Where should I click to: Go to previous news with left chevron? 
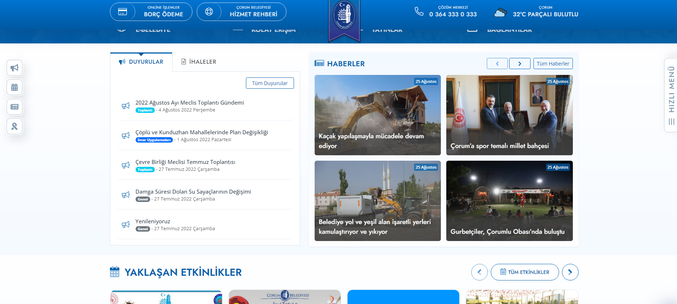497,64
